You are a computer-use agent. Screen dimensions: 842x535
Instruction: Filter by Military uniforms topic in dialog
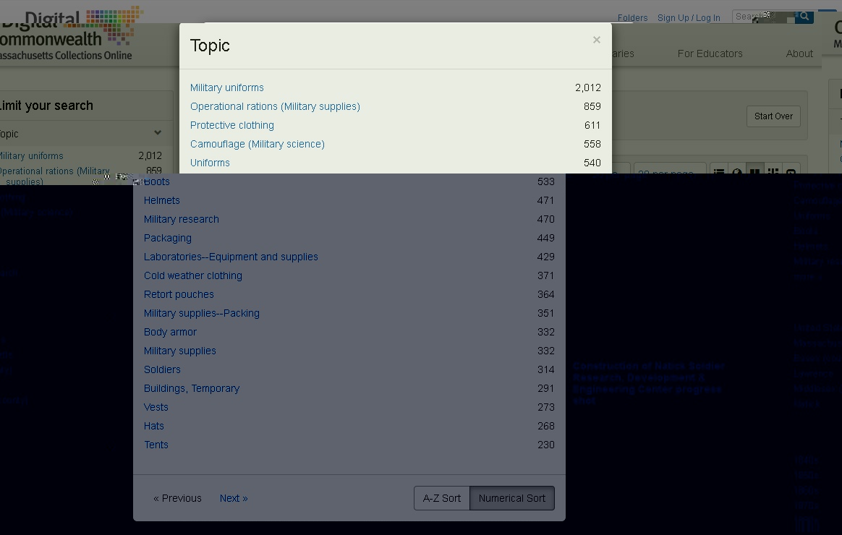[226, 87]
